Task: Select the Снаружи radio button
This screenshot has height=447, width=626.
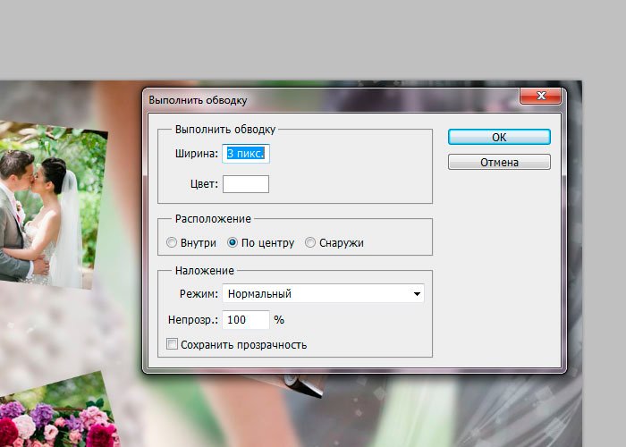Action: click(310, 242)
